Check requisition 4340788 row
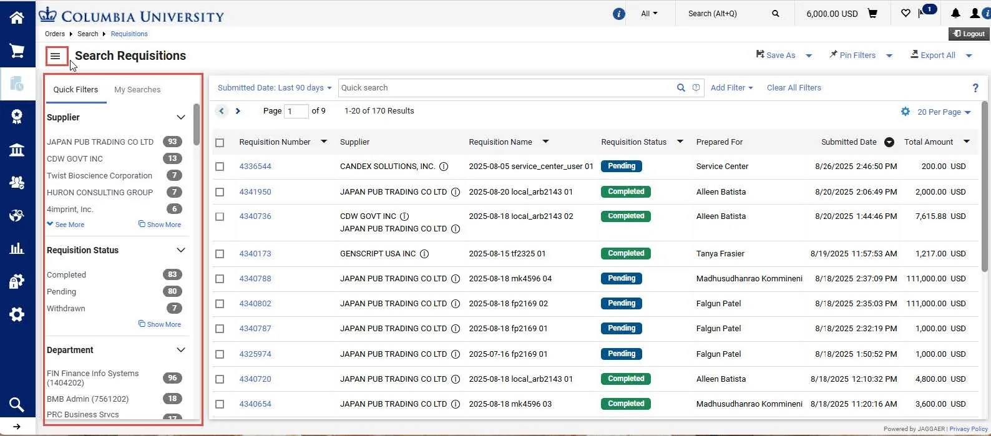 (x=220, y=279)
